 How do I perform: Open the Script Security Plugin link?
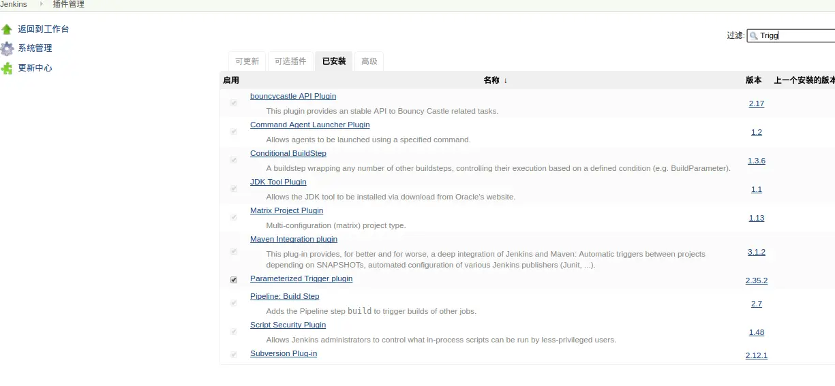pos(288,325)
